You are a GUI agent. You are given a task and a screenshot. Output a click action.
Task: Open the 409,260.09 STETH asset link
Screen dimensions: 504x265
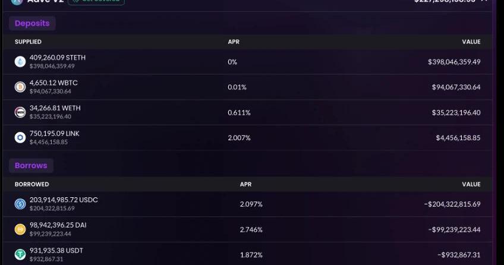pos(58,58)
